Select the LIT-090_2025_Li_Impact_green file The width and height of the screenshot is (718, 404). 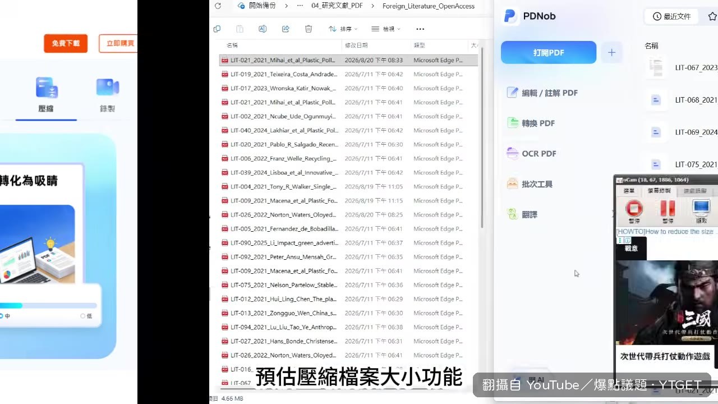point(348,243)
